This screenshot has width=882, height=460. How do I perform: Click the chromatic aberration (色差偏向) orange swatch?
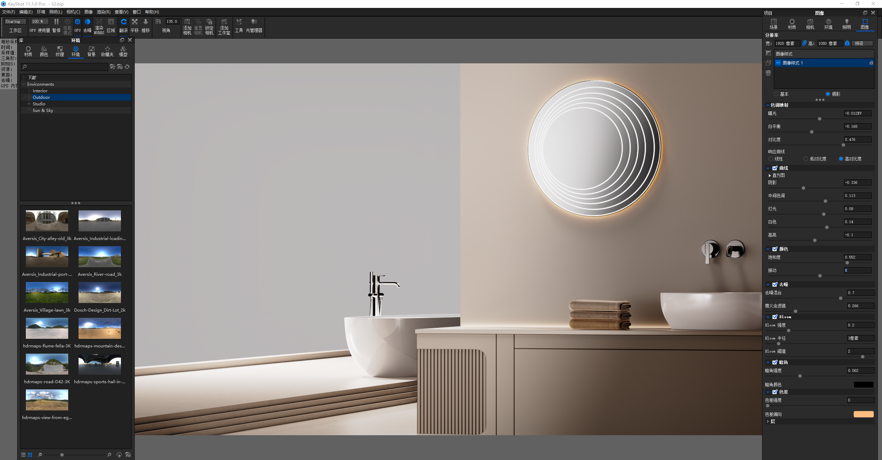pos(863,414)
